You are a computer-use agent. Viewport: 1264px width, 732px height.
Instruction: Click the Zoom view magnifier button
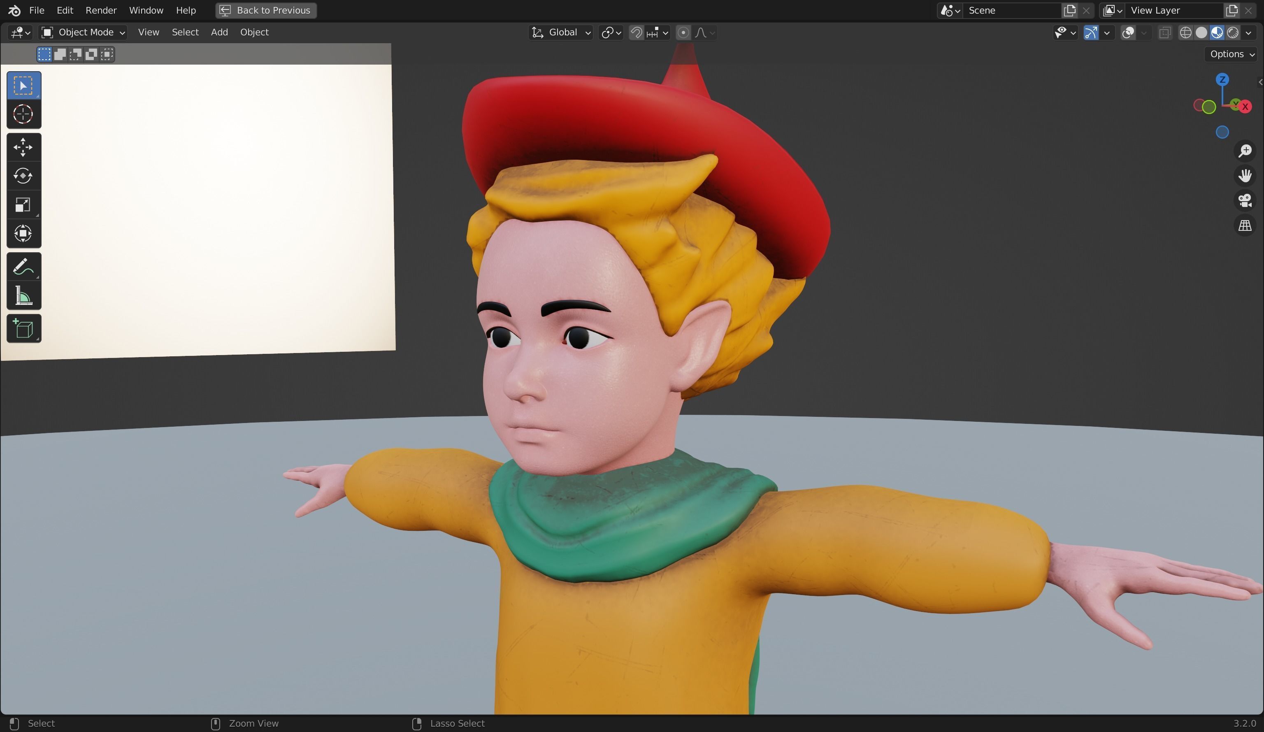[1245, 151]
